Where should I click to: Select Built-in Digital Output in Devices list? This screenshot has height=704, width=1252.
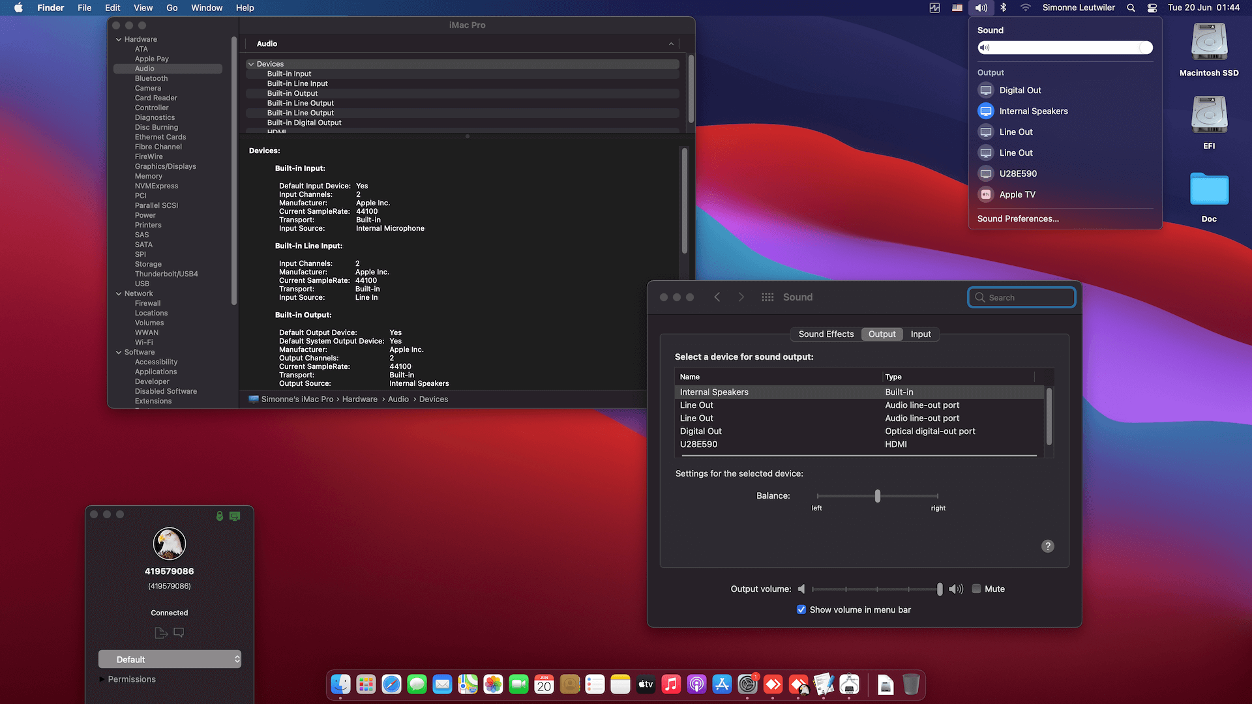pos(462,123)
